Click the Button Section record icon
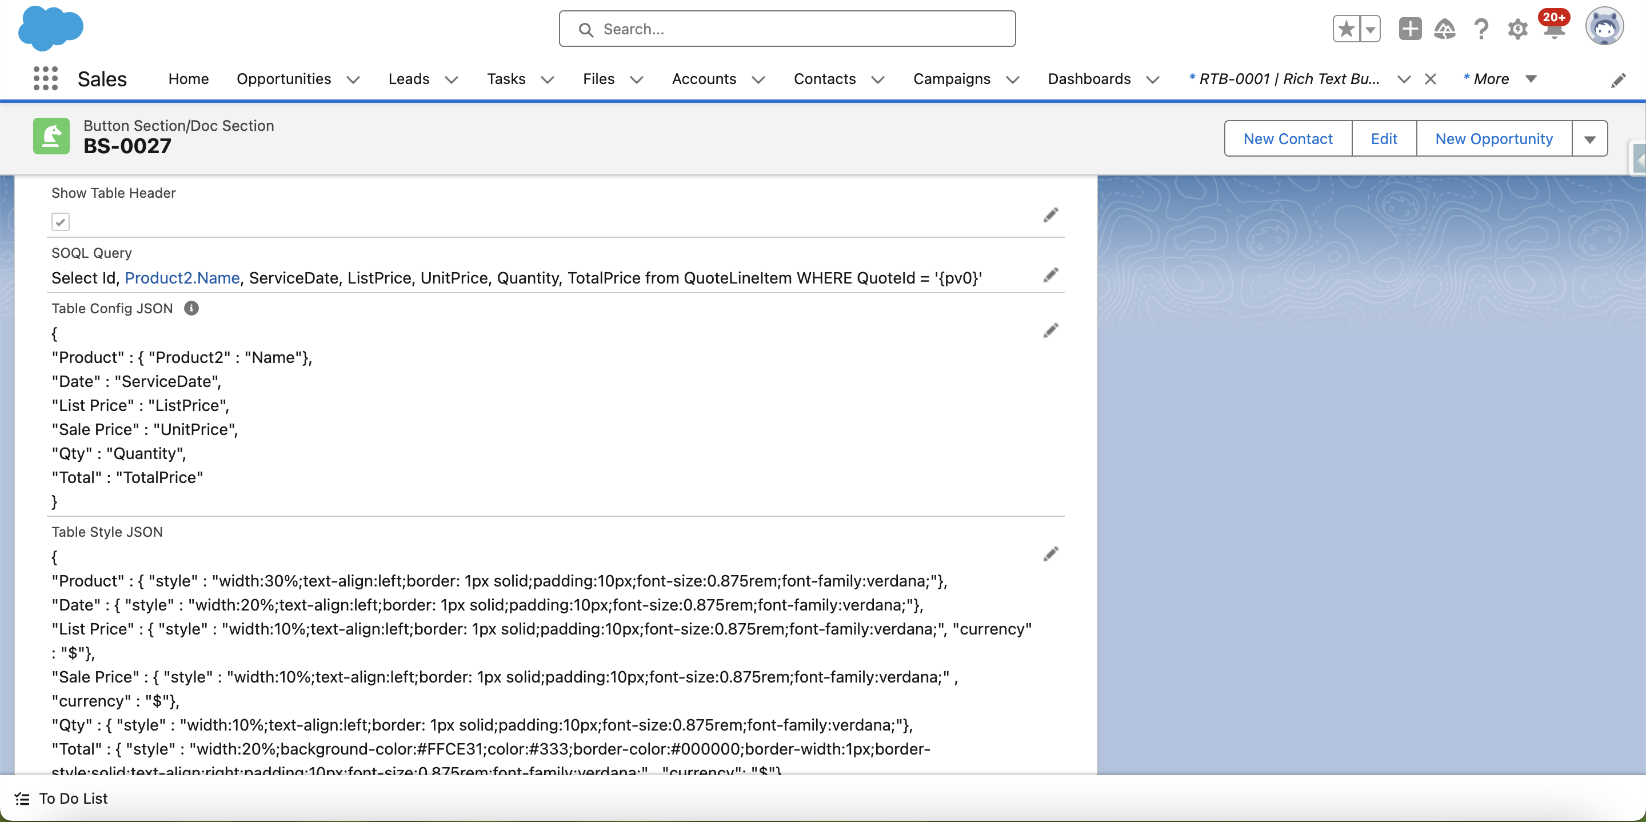Screen dimensions: 1646x822 pyautogui.click(x=51, y=135)
